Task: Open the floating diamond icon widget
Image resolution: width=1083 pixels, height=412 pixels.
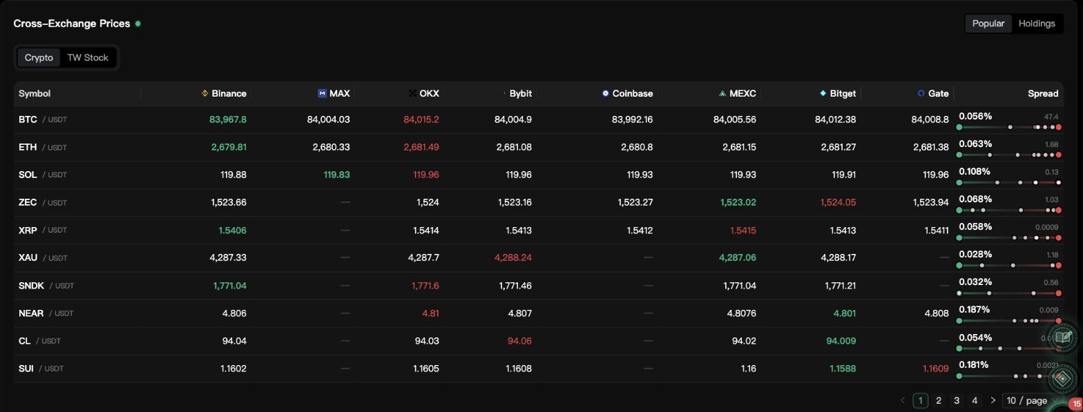Action: 1064,378
